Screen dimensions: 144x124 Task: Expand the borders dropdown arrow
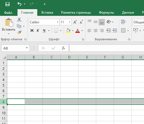point(61,31)
